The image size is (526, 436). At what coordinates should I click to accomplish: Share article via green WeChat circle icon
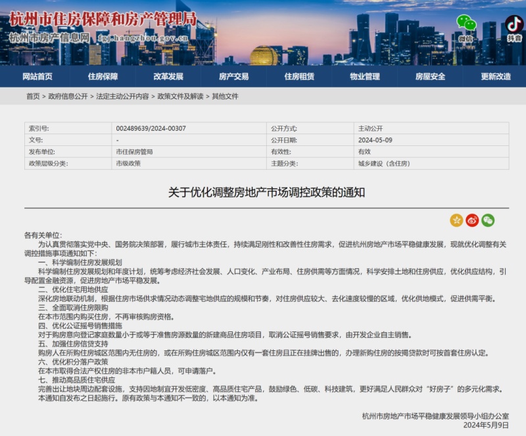pyautogui.click(x=488, y=220)
